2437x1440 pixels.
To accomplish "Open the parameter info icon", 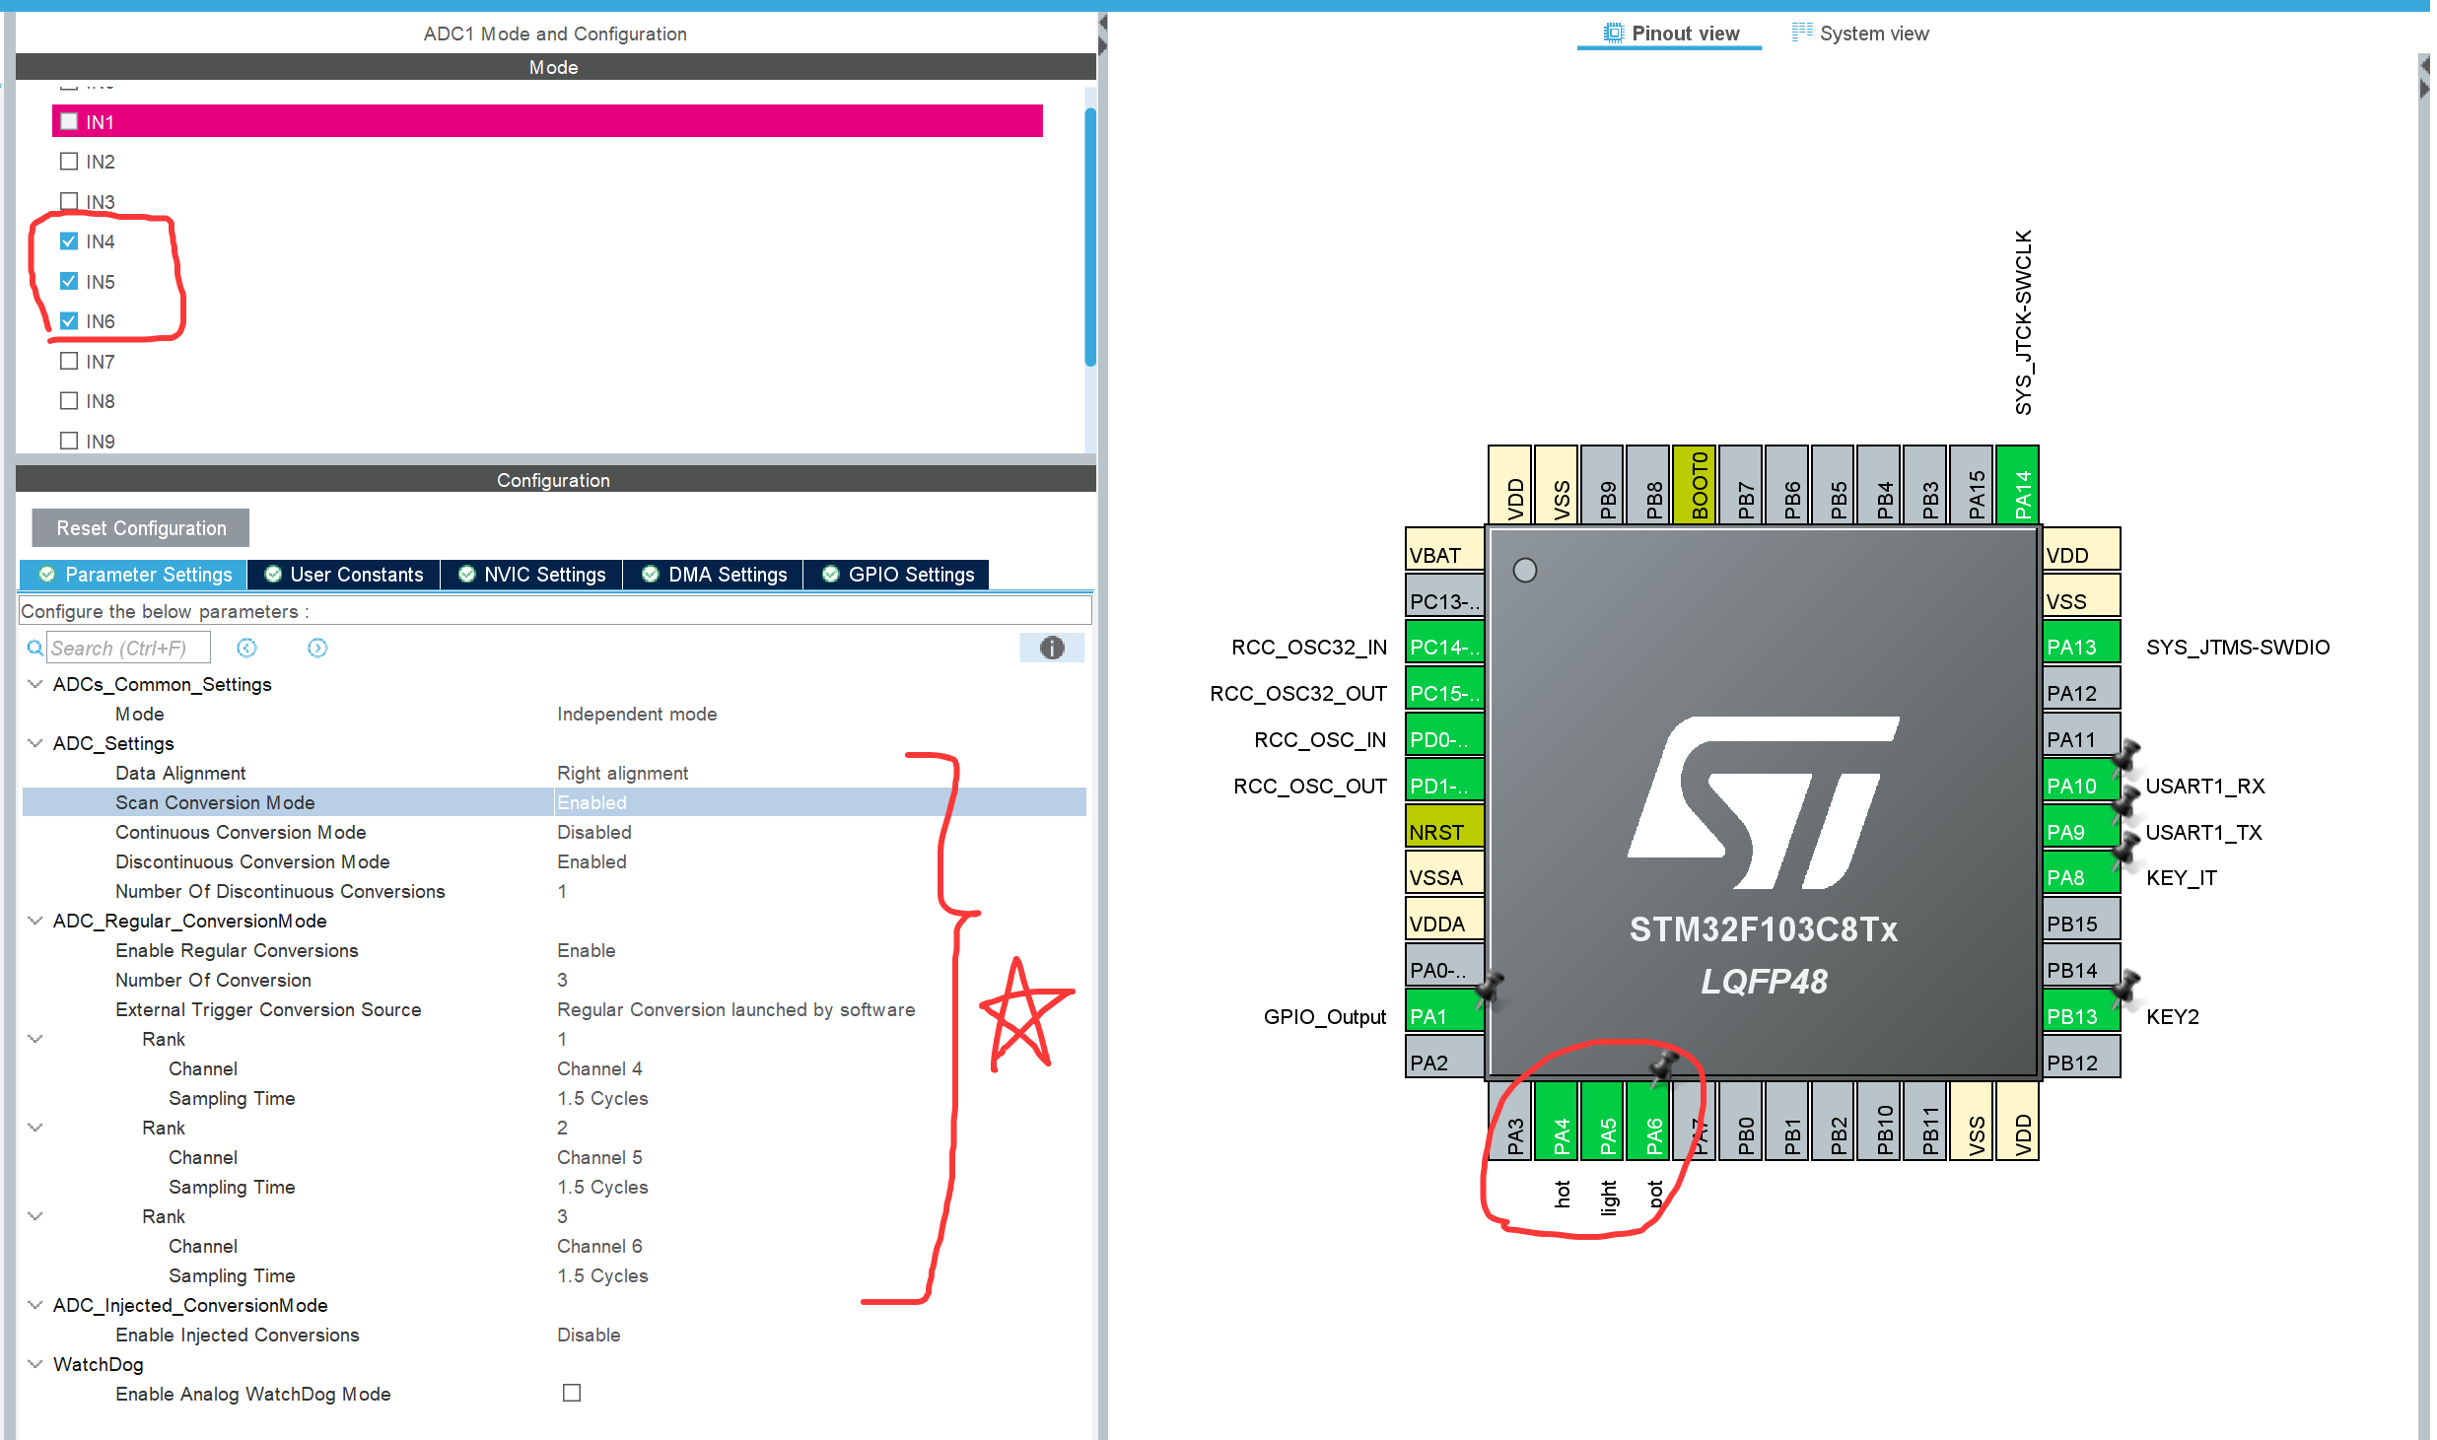I will tap(1052, 648).
